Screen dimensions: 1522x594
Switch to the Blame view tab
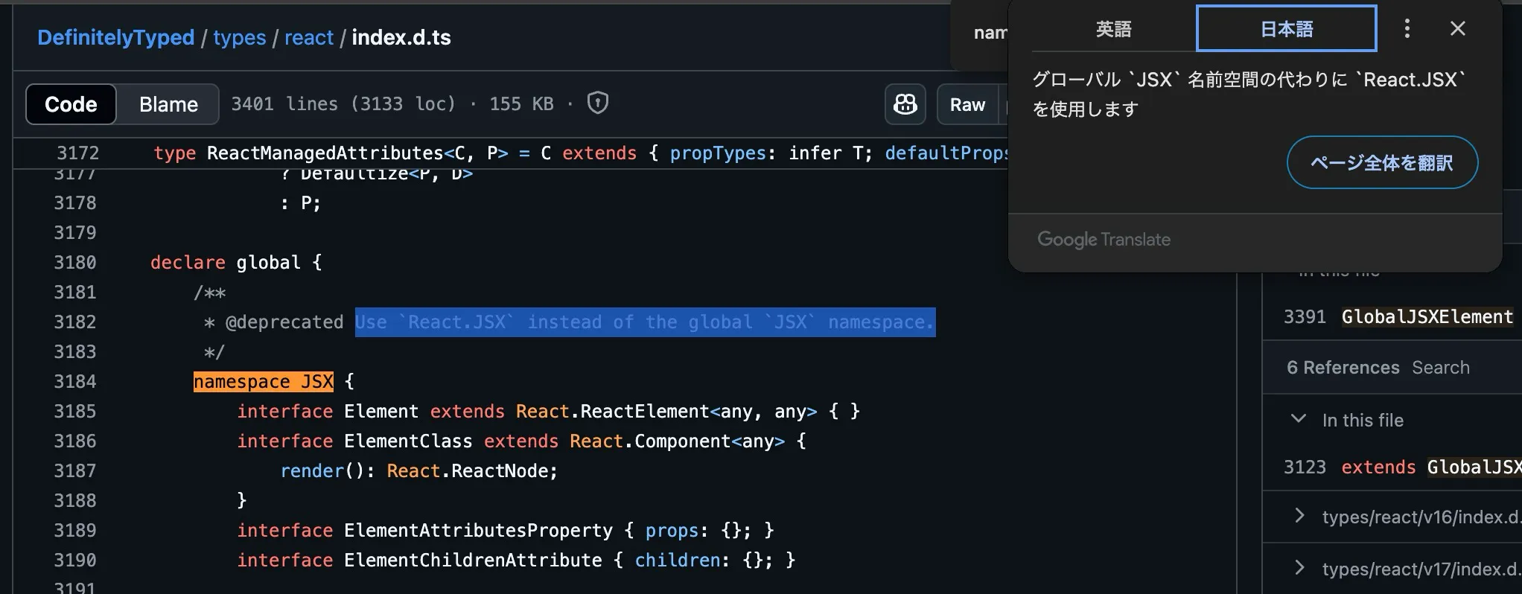pos(168,104)
